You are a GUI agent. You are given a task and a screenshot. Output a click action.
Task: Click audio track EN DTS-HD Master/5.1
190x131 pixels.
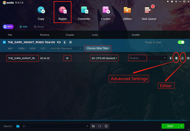pos(104,58)
